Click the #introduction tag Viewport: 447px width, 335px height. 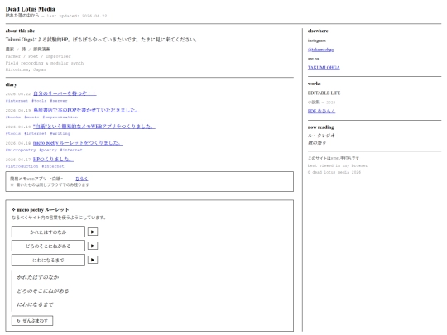point(22,166)
